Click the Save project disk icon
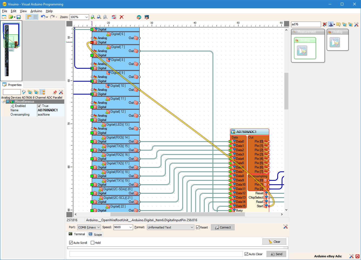The width and height of the screenshot is (361, 260). (x=19, y=17)
